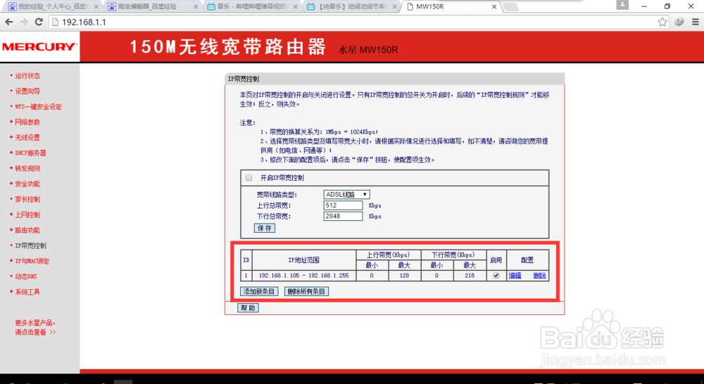Click 删除 link for rule 1
This screenshot has height=384, width=704.
540,276
